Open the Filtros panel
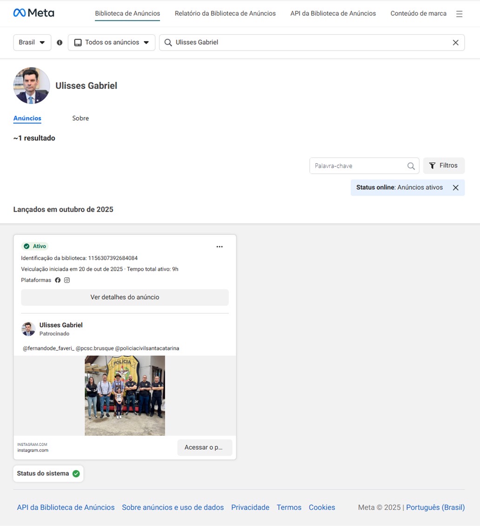This screenshot has width=480, height=530. (444, 166)
